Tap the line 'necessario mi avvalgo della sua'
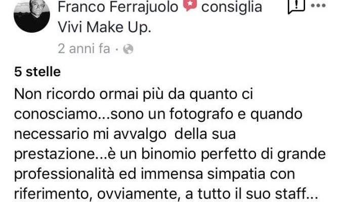This screenshot has width=341, height=202. tap(125, 134)
